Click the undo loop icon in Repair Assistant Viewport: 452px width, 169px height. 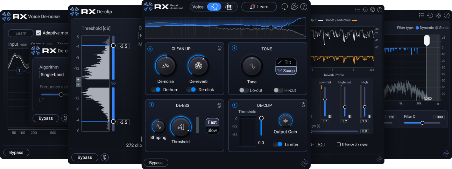(285, 7)
